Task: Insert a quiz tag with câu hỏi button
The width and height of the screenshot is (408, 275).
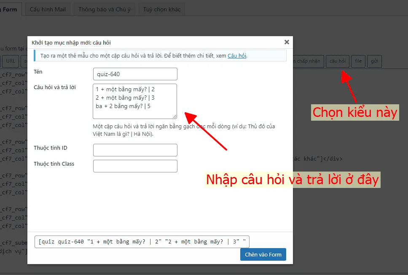Action: [x=337, y=61]
